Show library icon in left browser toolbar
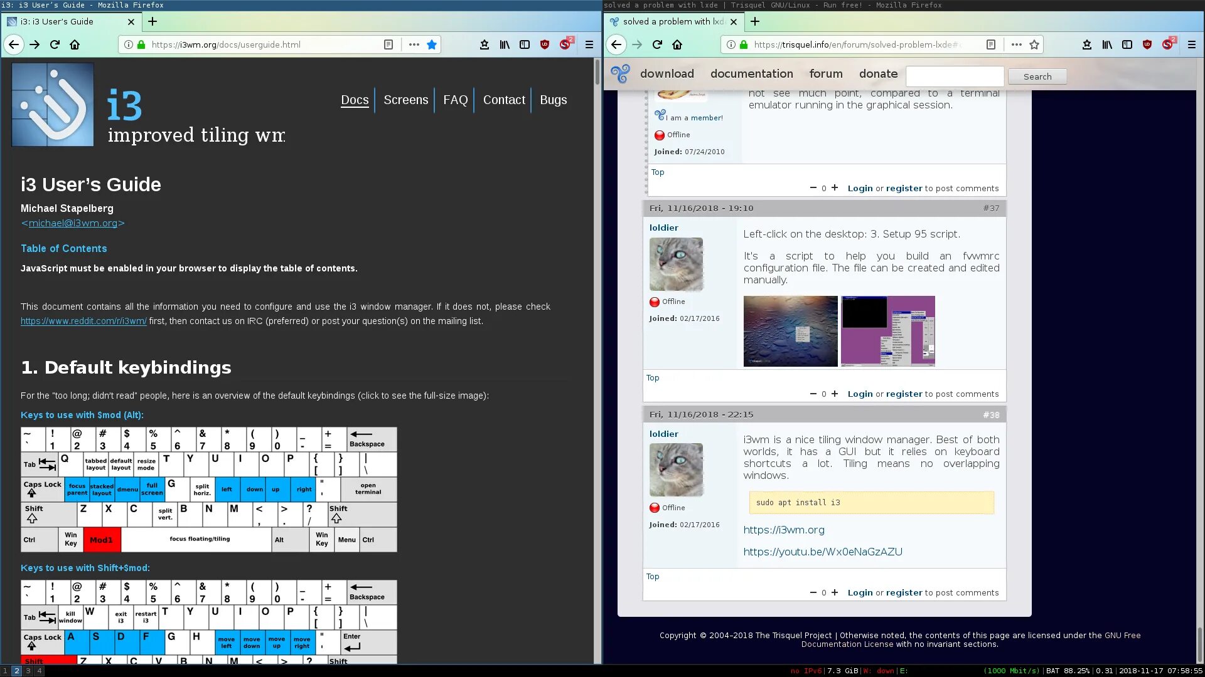 [x=505, y=45]
